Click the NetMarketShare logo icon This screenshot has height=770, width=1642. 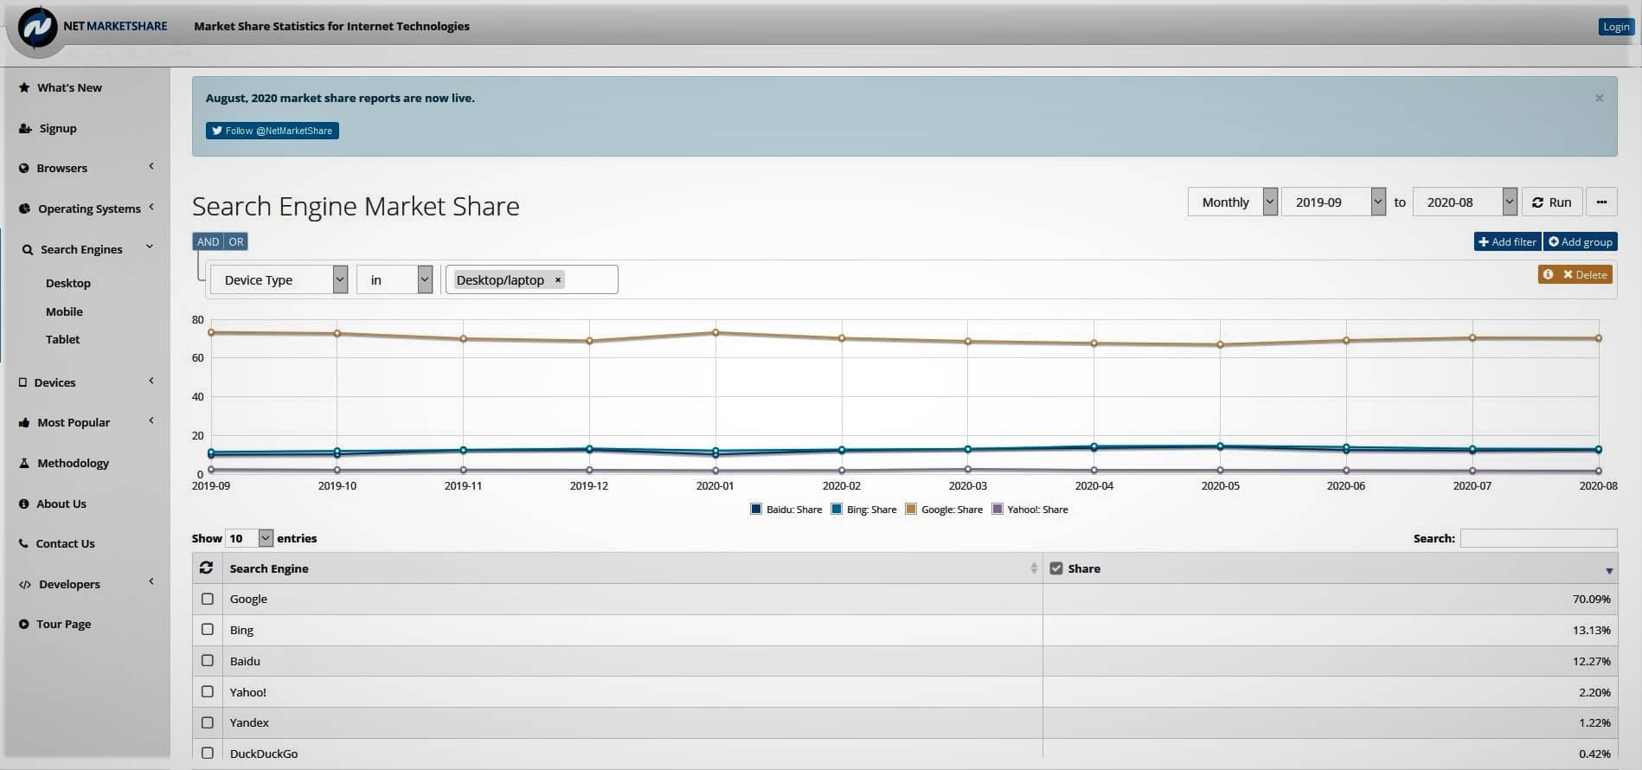tap(37, 29)
